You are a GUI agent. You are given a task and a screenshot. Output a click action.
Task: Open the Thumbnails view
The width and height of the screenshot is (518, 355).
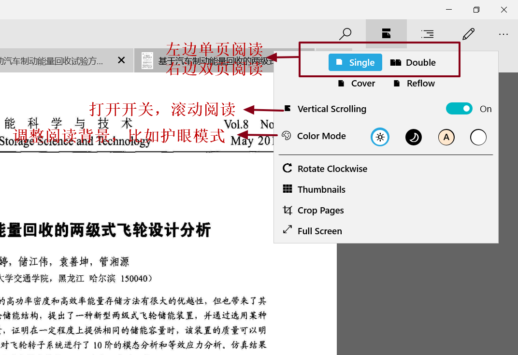(321, 189)
